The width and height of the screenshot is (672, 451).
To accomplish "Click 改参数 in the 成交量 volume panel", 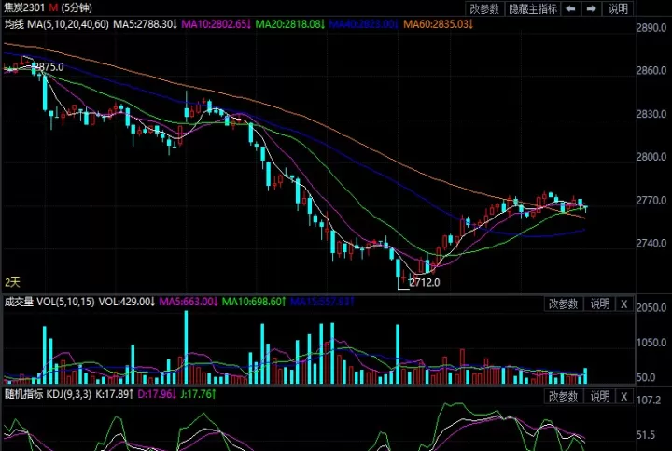I will click(x=563, y=304).
